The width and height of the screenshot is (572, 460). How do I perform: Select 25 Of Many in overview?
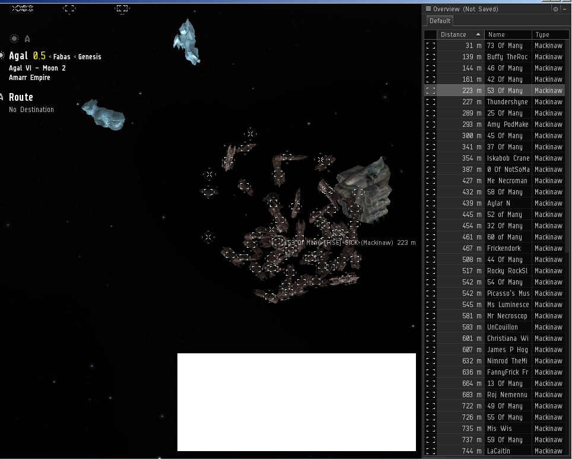[x=494, y=113]
